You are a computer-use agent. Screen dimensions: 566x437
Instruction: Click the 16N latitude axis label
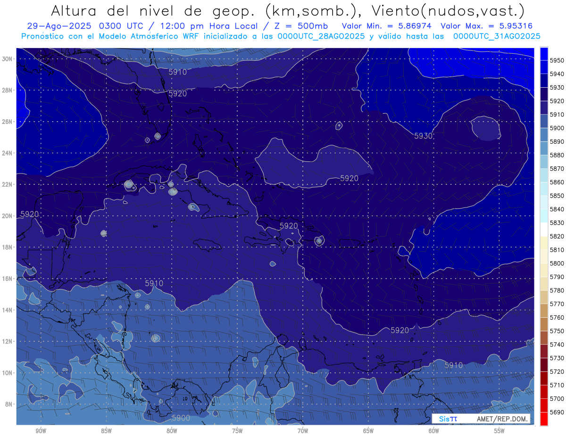pos(8,278)
